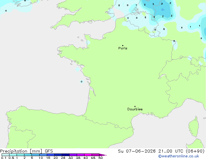
Task: Pick legend swatch between 20 and 25
Action: point(58,155)
